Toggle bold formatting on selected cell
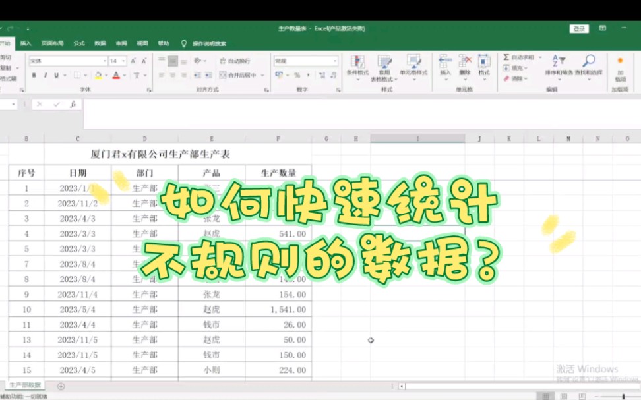 [x=34, y=75]
